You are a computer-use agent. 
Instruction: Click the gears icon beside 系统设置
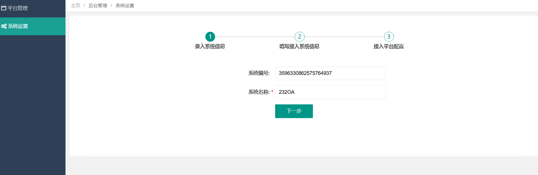[4, 26]
